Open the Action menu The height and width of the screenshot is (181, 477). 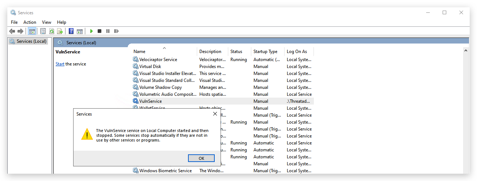30,22
